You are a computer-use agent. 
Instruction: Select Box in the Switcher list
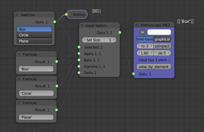pos(34,29)
